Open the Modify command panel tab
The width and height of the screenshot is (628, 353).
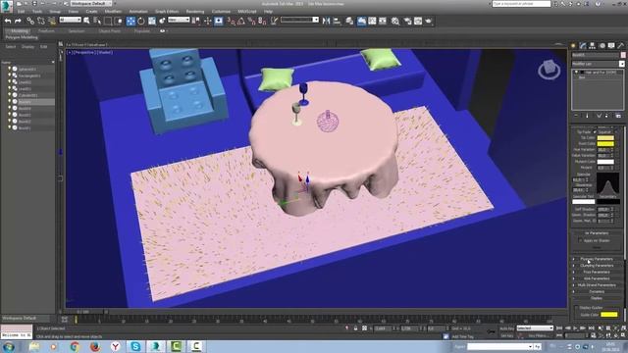(583, 46)
